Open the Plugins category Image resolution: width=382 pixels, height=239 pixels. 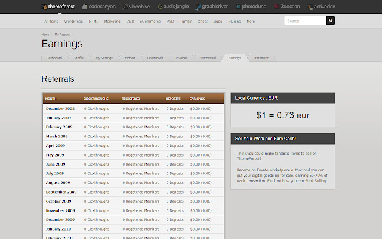[x=235, y=22]
